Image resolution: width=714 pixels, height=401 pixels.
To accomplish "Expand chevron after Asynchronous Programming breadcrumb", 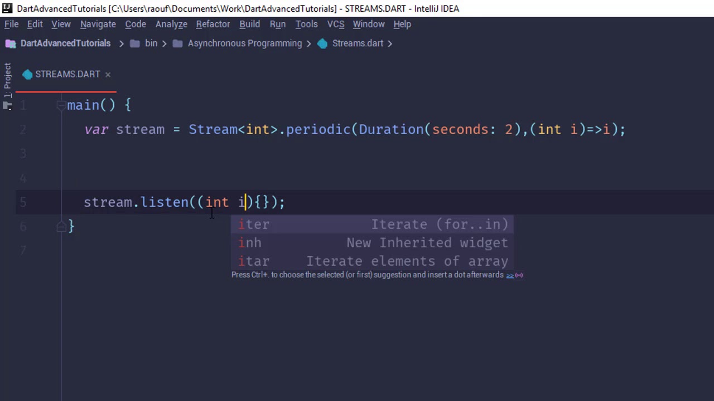I will [309, 43].
